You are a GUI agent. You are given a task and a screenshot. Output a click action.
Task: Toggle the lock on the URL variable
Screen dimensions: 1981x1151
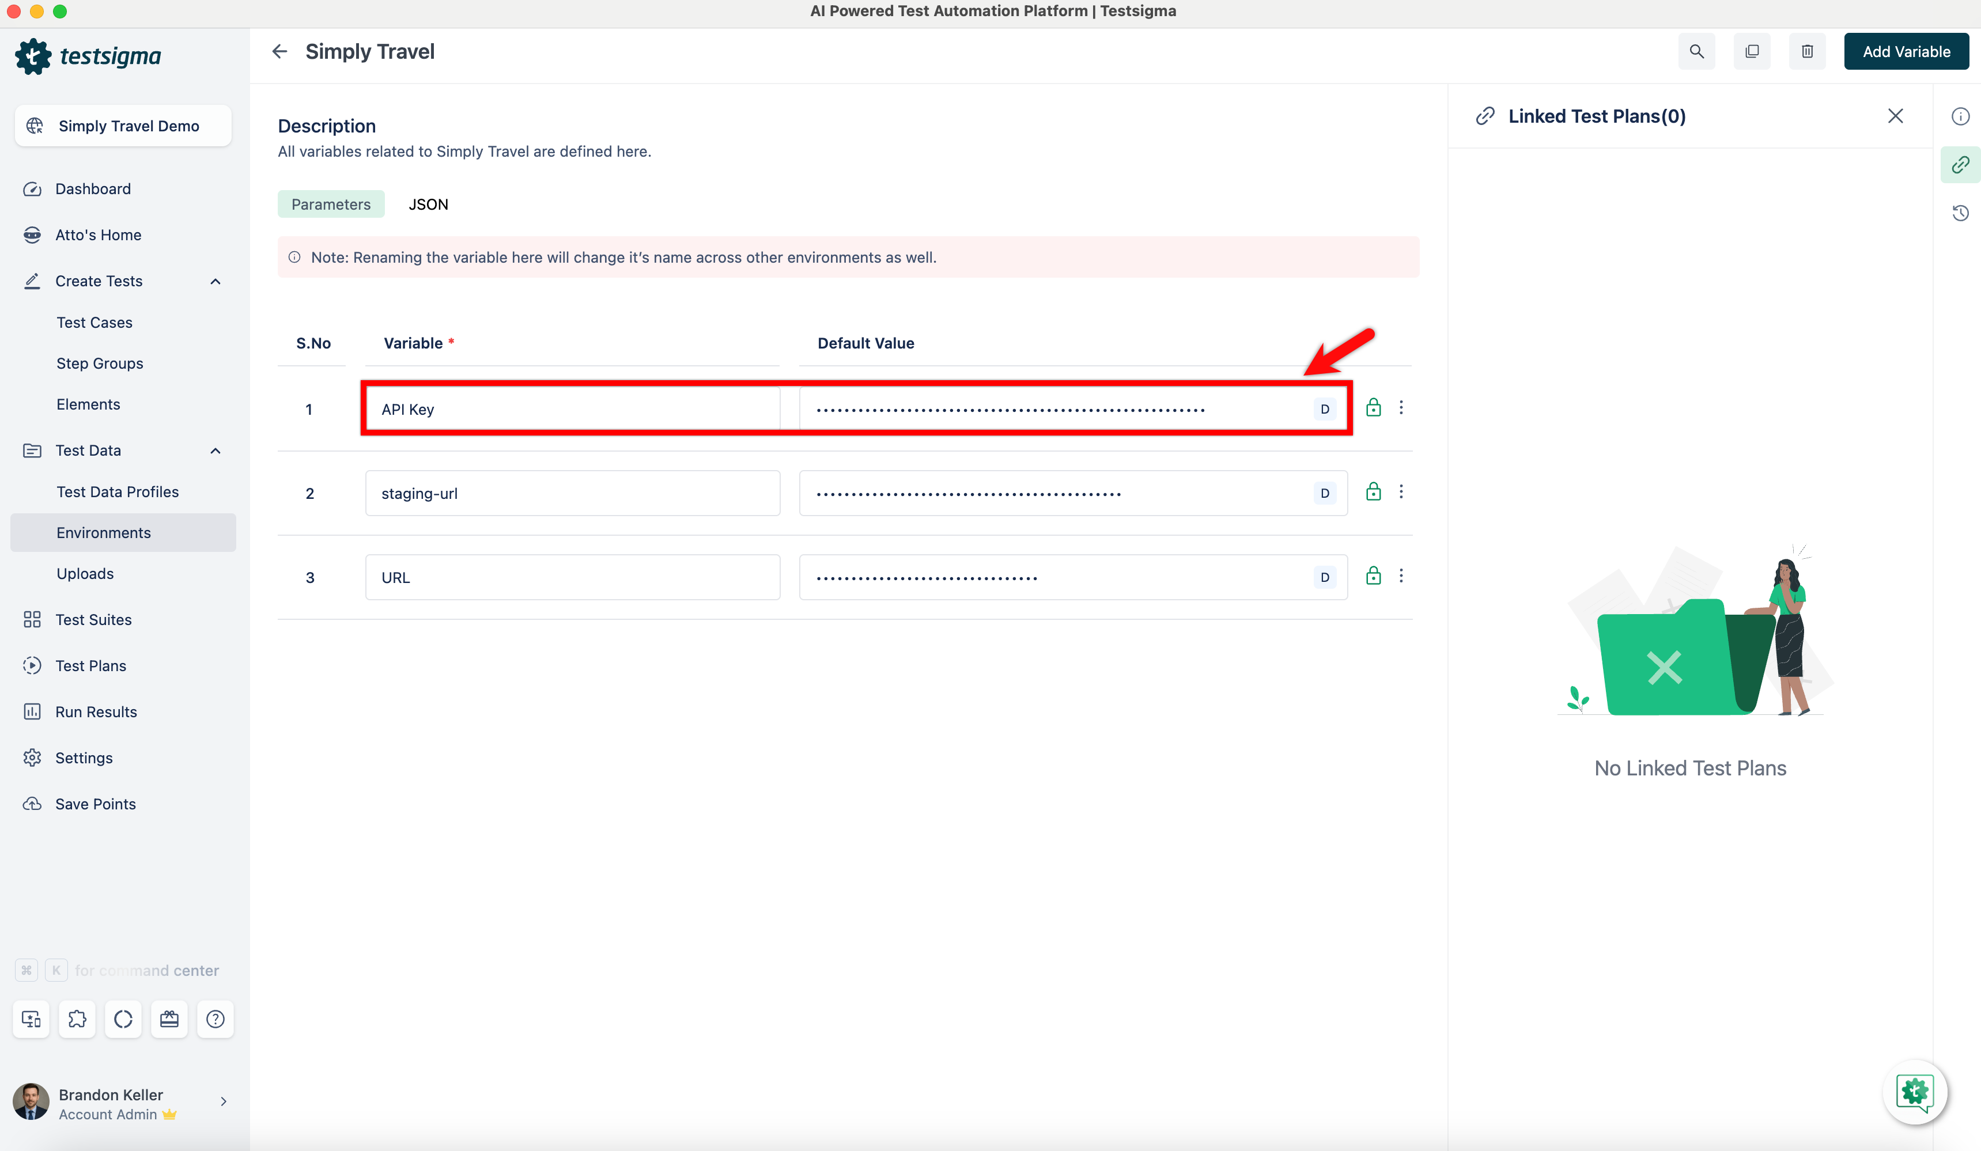pos(1373,575)
